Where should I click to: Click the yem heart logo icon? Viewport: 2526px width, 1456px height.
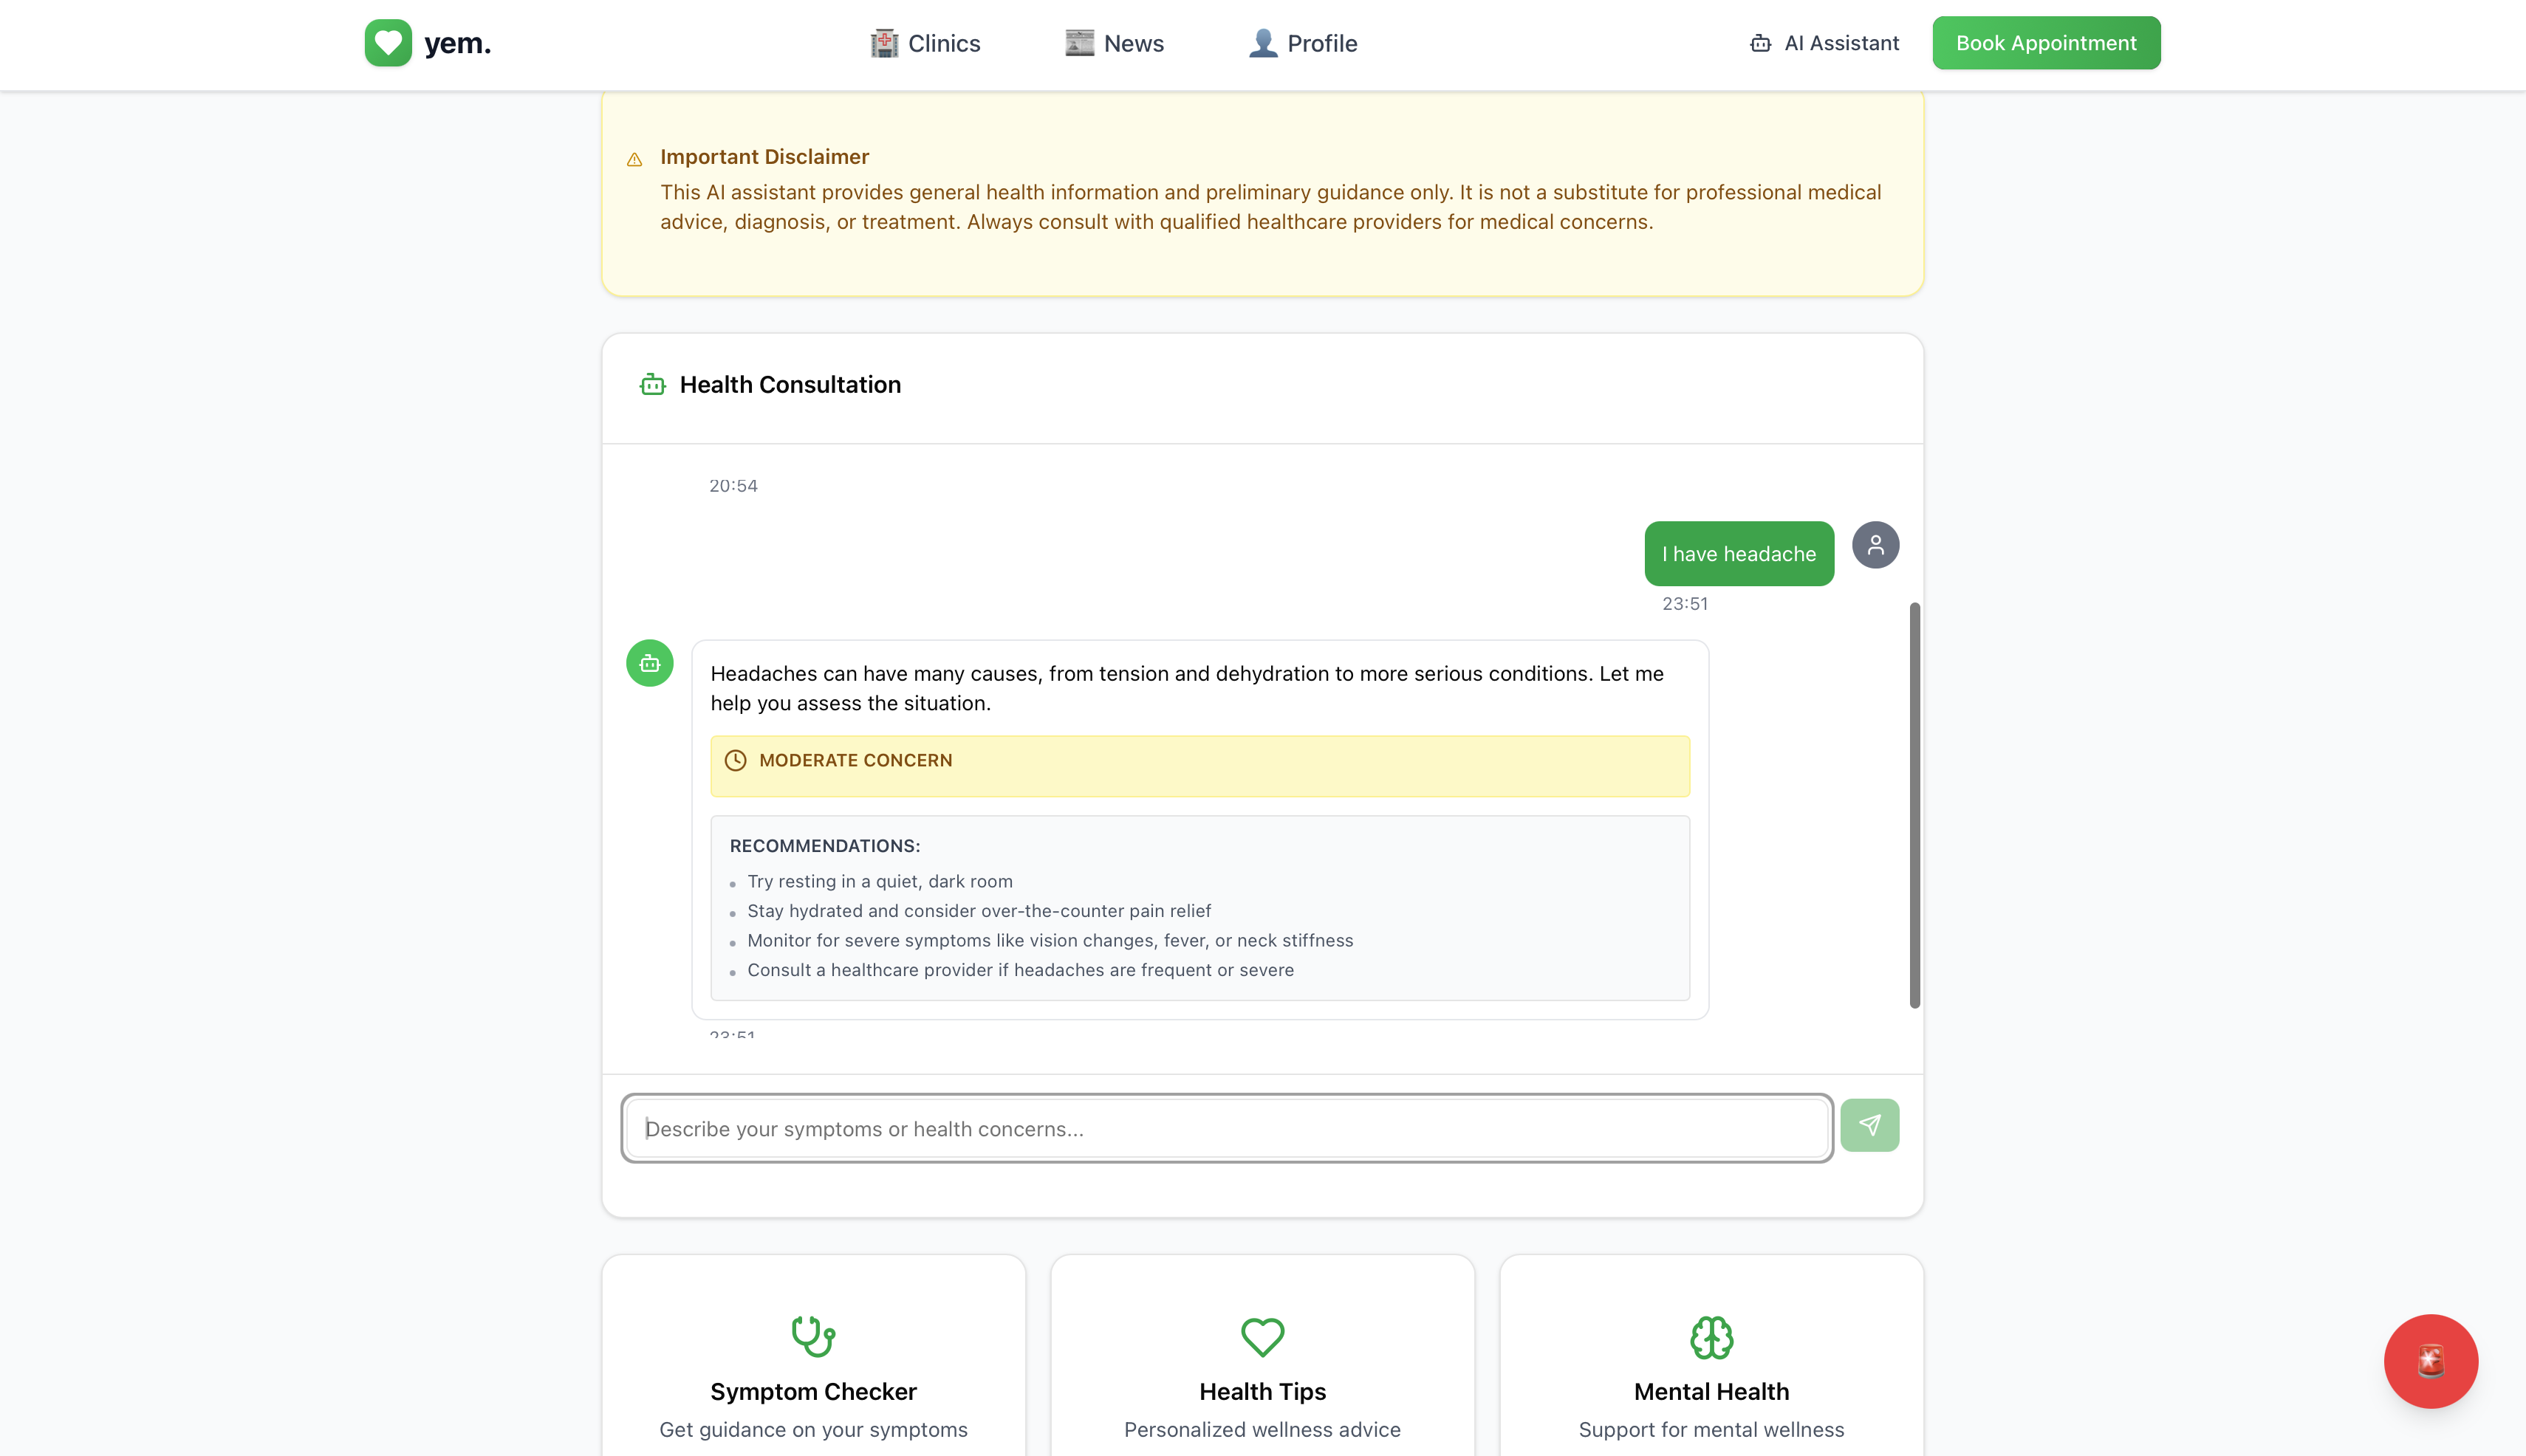click(387, 43)
